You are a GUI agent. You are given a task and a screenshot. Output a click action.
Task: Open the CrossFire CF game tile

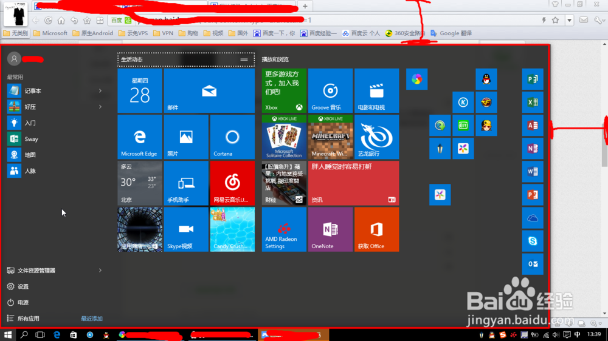(486, 102)
